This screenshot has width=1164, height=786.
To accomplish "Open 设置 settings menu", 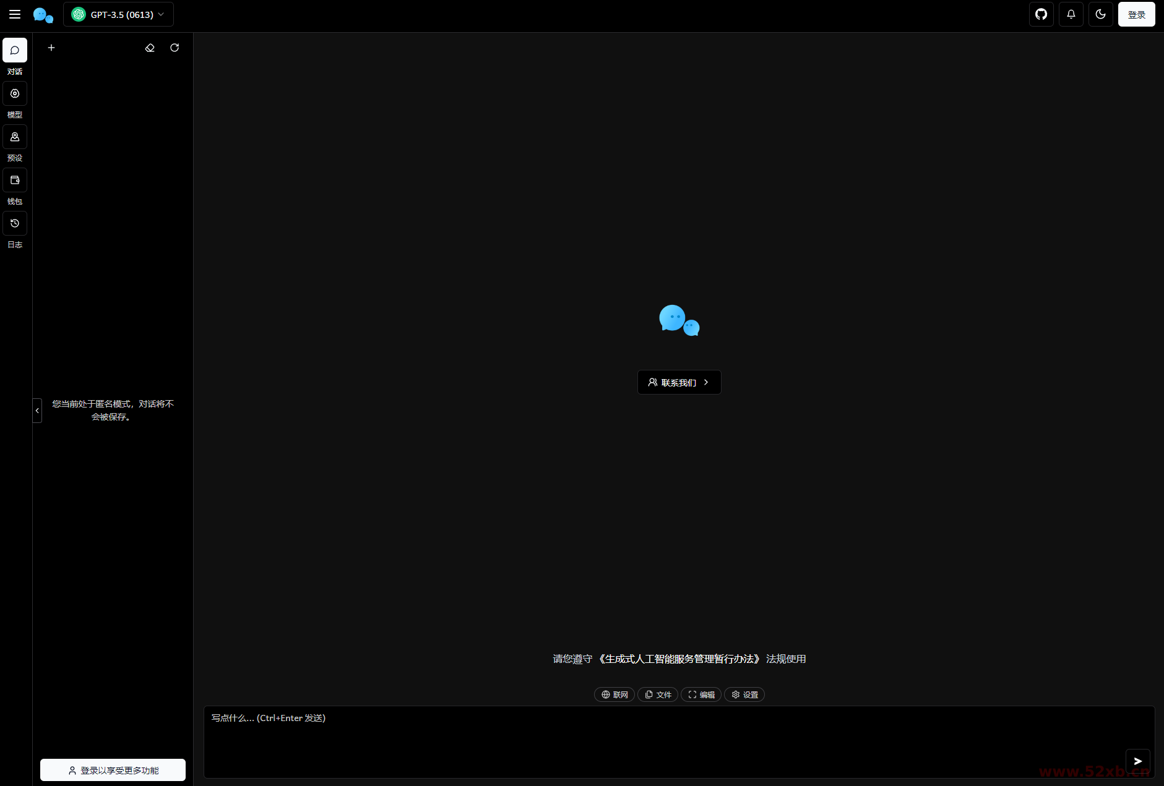I will click(x=744, y=694).
